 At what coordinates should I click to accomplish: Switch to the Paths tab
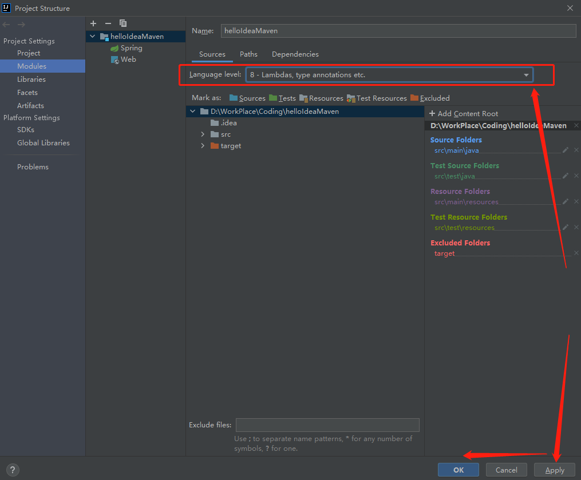tap(248, 54)
